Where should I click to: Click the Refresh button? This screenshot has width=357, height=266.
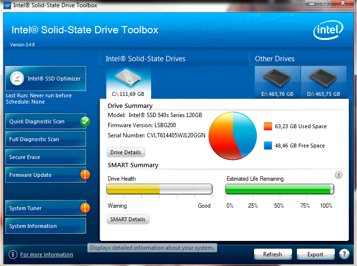(273, 254)
